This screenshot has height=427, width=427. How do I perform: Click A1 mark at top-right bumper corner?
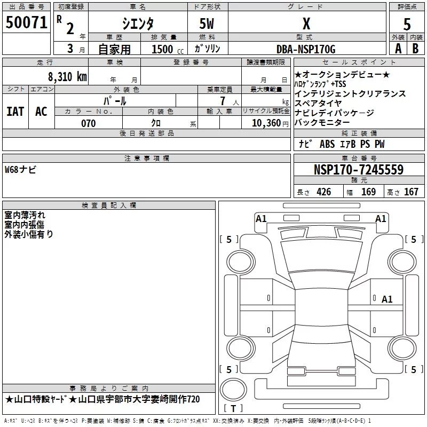point(381,219)
